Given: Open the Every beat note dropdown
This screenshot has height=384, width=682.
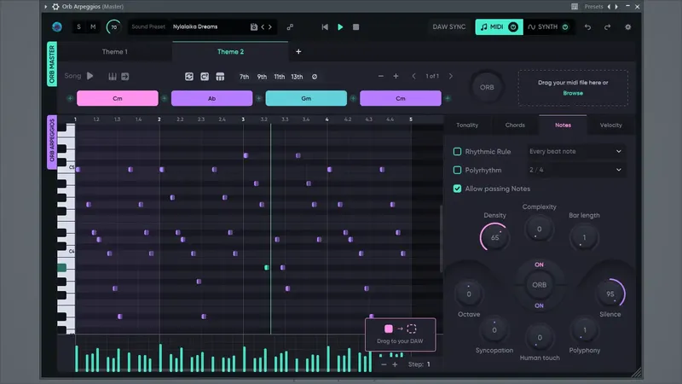Looking at the screenshot, I should tap(576, 152).
